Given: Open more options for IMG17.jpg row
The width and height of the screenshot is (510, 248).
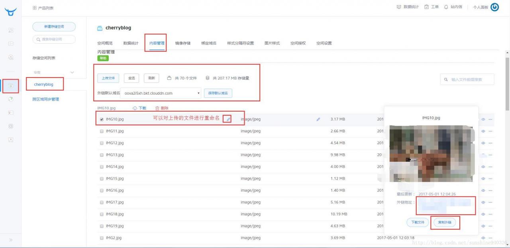Looking at the screenshot, I should point(490,202).
